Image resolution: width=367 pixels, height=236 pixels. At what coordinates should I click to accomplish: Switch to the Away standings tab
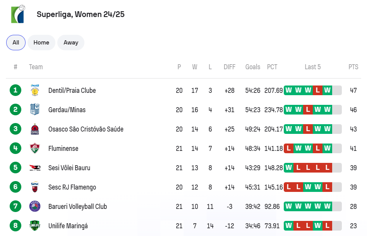71,43
